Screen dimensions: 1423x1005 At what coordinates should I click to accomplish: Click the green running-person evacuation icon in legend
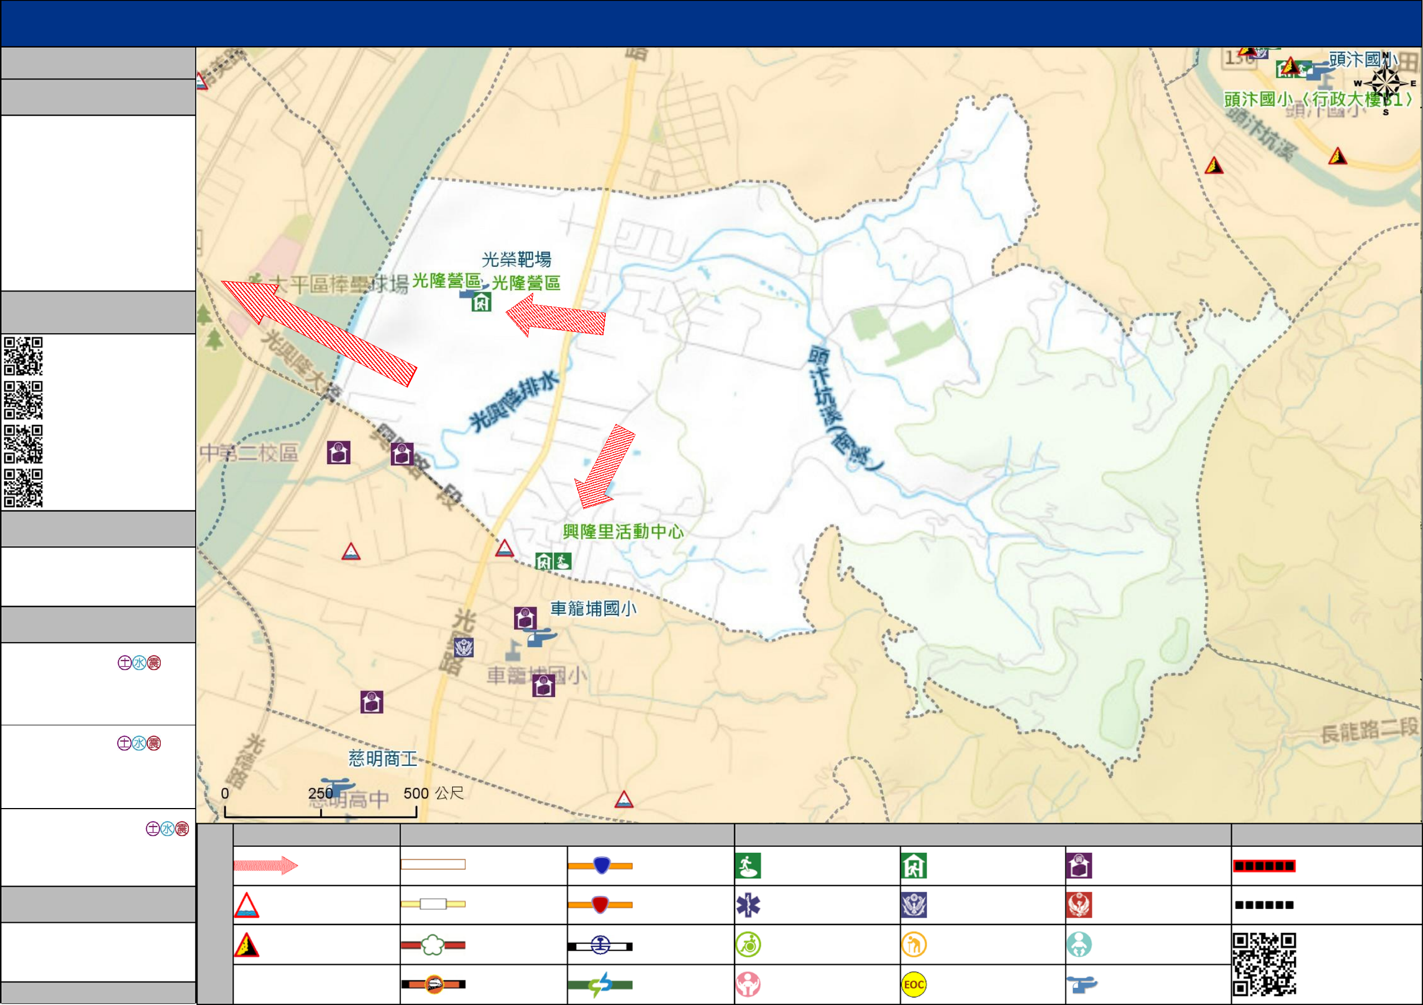[748, 865]
